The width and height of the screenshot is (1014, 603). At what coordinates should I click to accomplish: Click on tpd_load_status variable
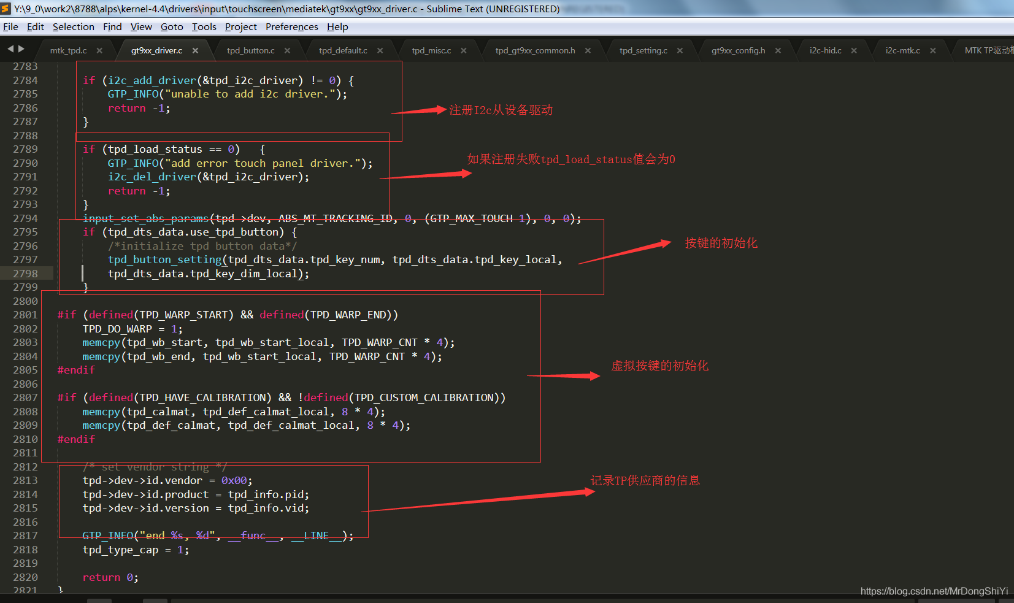(x=155, y=149)
